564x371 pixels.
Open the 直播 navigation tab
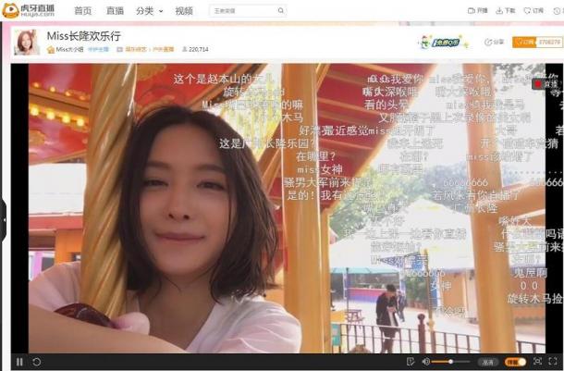tap(115, 11)
